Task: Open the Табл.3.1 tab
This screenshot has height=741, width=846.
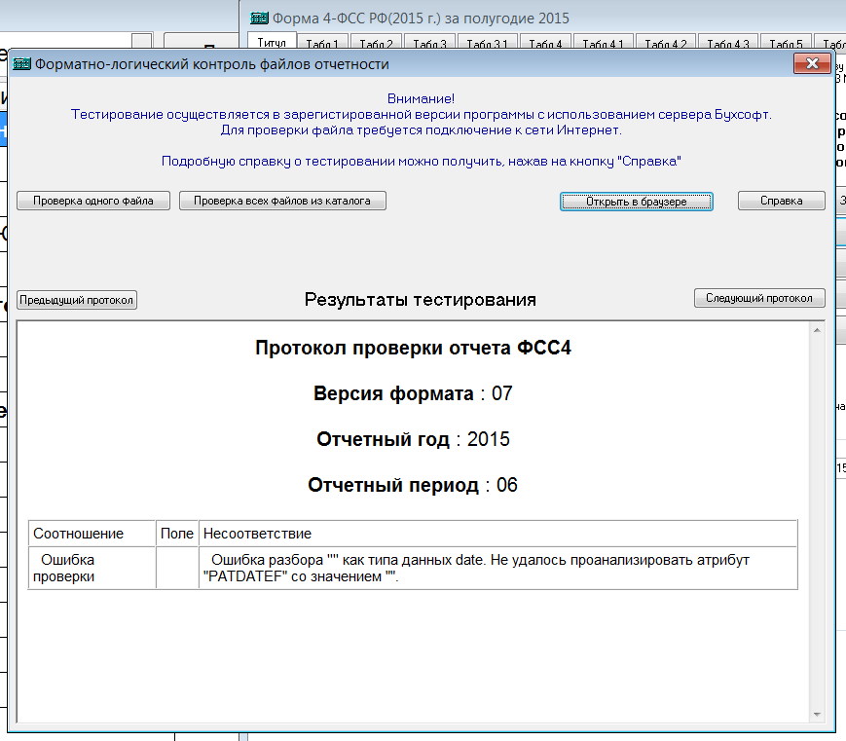Action: (487, 45)
